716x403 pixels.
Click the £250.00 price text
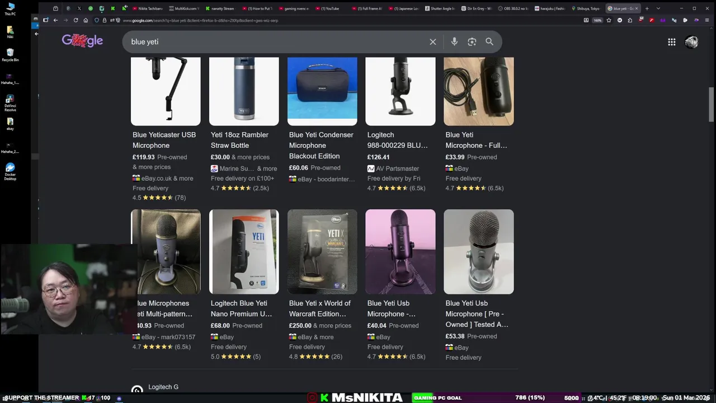(300, 326)
